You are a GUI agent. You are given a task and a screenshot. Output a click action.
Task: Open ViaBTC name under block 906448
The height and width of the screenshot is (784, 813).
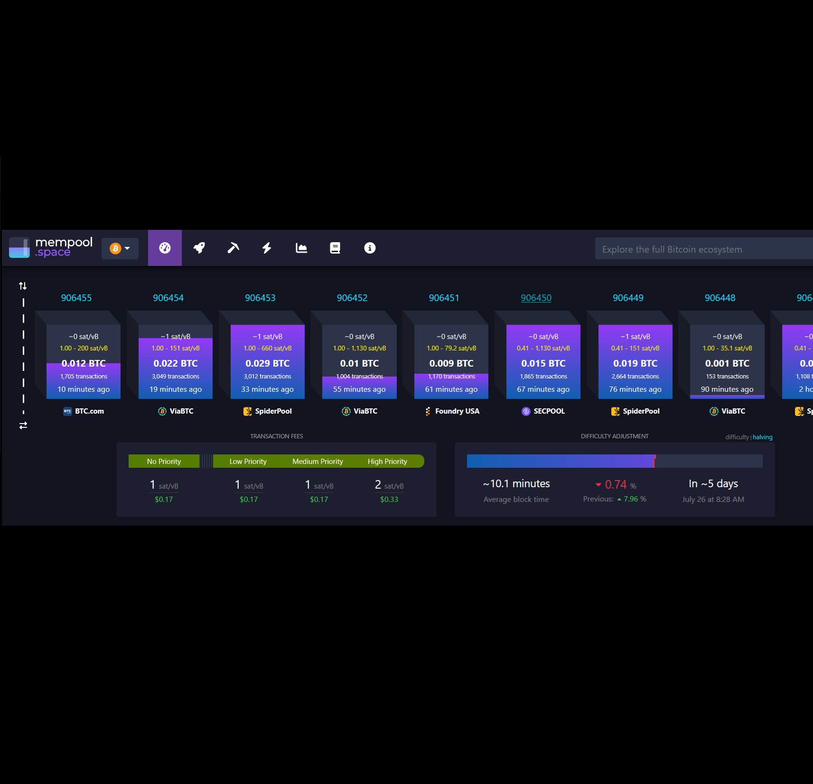(733, 411)
